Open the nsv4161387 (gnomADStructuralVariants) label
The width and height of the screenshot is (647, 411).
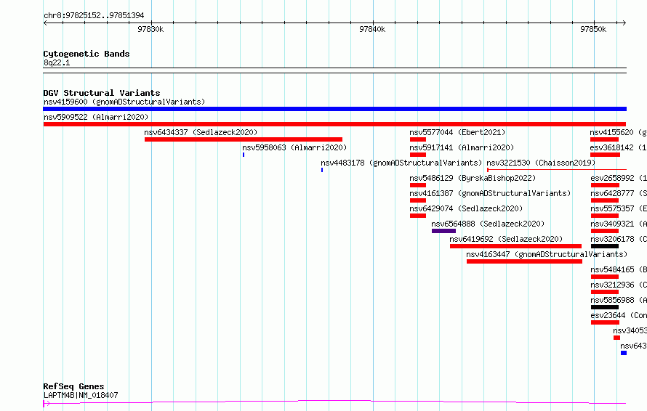pyautogui.click(x=490, y=193)
